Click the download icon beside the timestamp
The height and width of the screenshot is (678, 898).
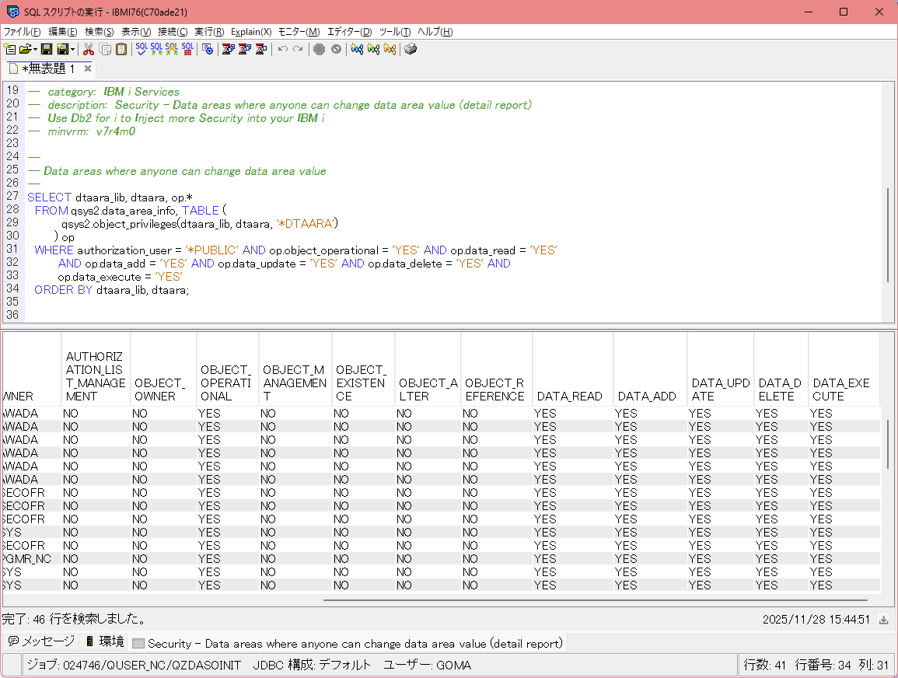click(883, 620)
